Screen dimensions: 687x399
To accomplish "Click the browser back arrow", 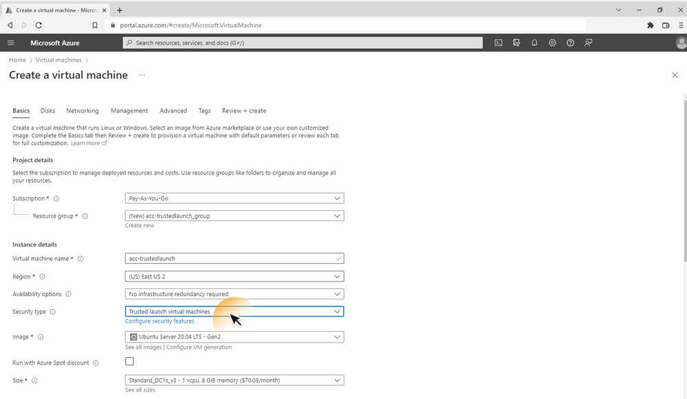I will [10, 25].
